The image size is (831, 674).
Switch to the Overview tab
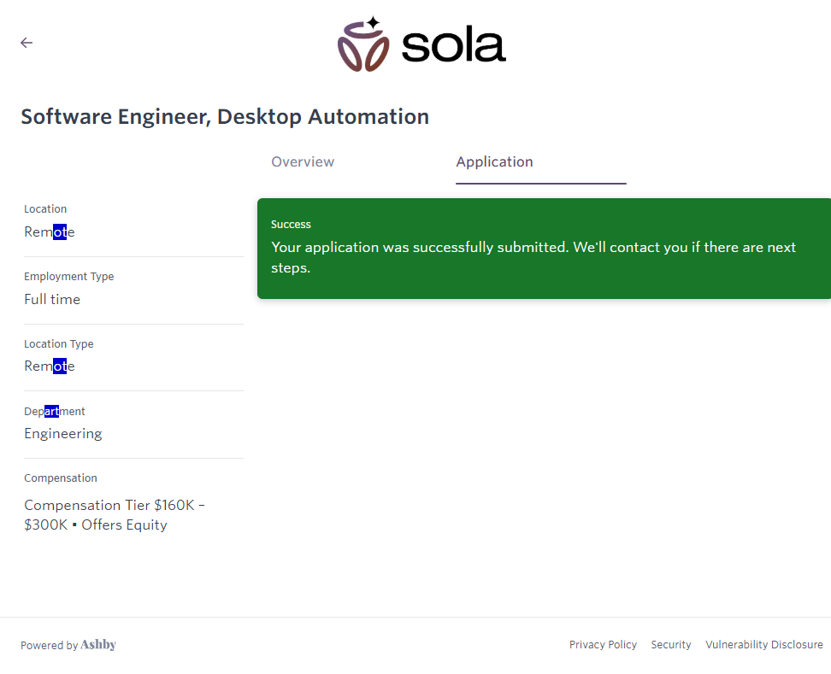coord(303,162)
